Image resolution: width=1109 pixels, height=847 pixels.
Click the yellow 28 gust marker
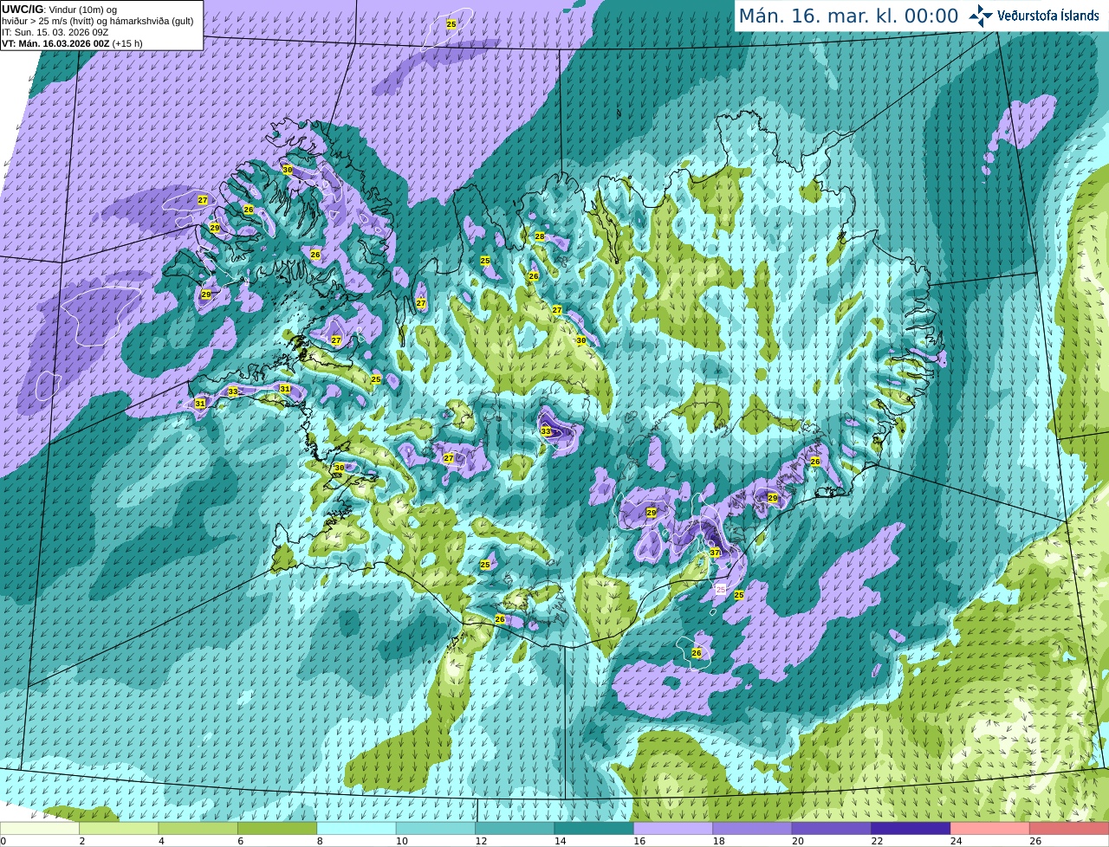(540, 236)
